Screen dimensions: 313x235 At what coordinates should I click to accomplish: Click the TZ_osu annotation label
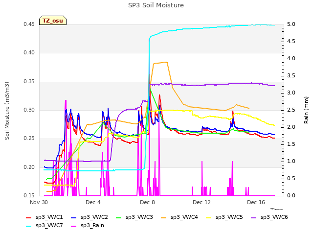pos(53,21)
